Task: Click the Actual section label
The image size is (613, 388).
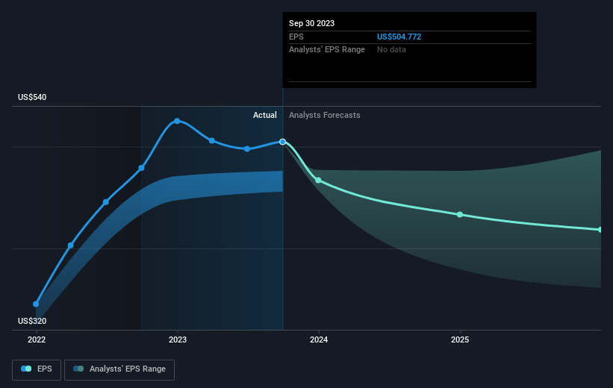Action: coord(264,115)
